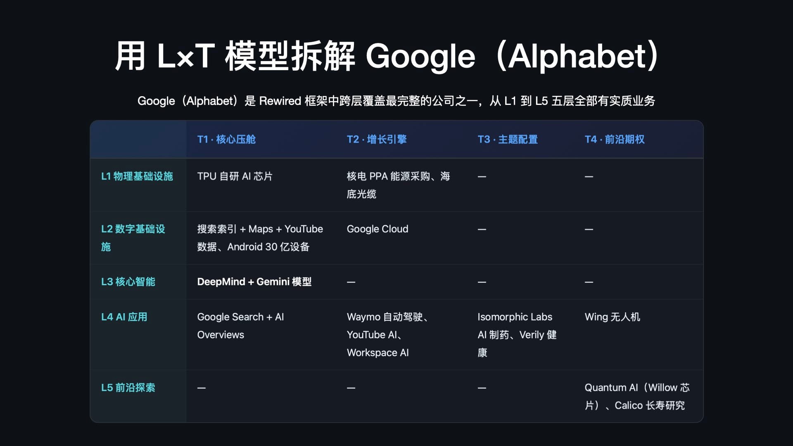
Task: Click the DeepMind + Gemini 模型 cell
Action: [254, 282]
